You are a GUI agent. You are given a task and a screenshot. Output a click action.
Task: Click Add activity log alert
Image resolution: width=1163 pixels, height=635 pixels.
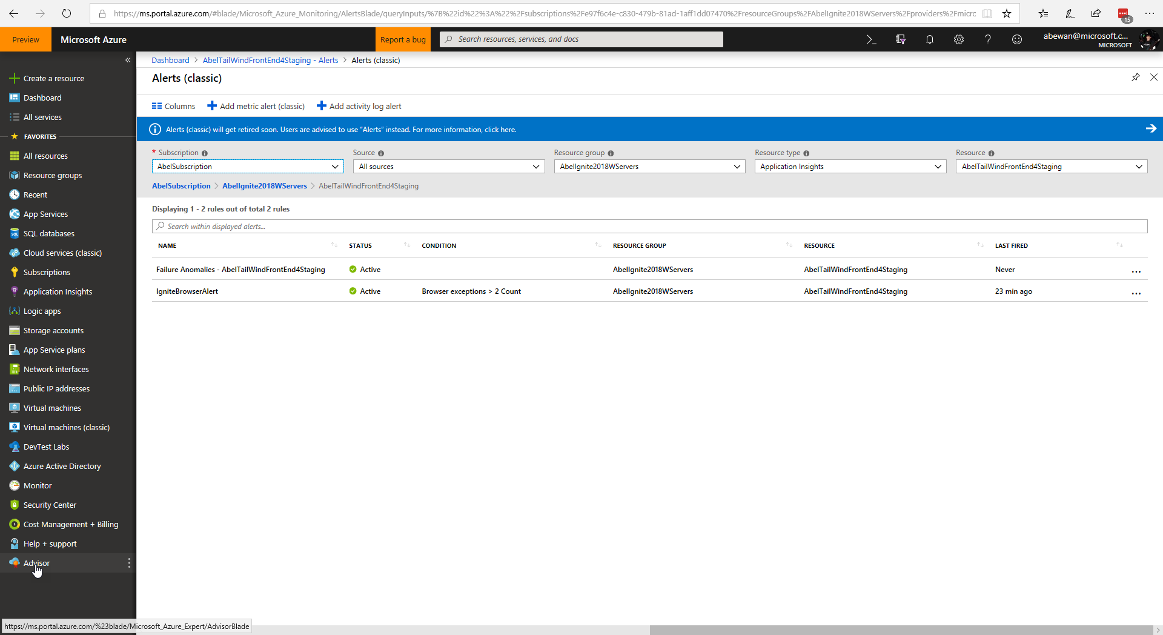coord(359,106)
